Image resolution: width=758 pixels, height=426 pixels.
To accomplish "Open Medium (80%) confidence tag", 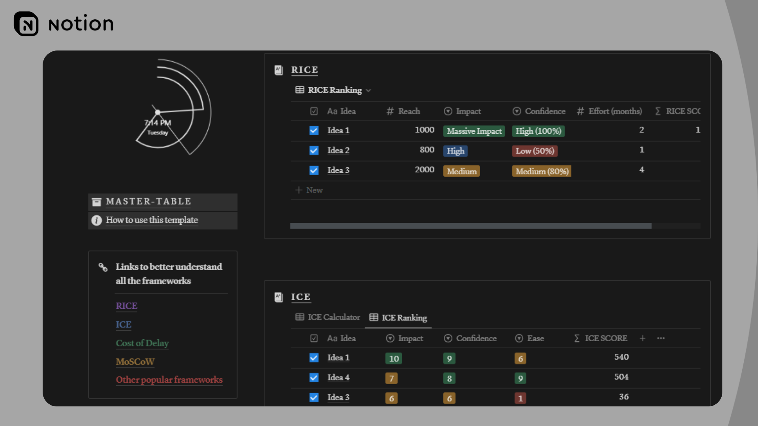I will 542,171.
